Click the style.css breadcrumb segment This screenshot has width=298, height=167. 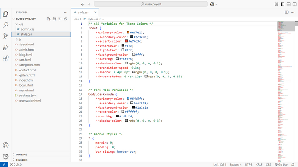(x=93, y=19)
